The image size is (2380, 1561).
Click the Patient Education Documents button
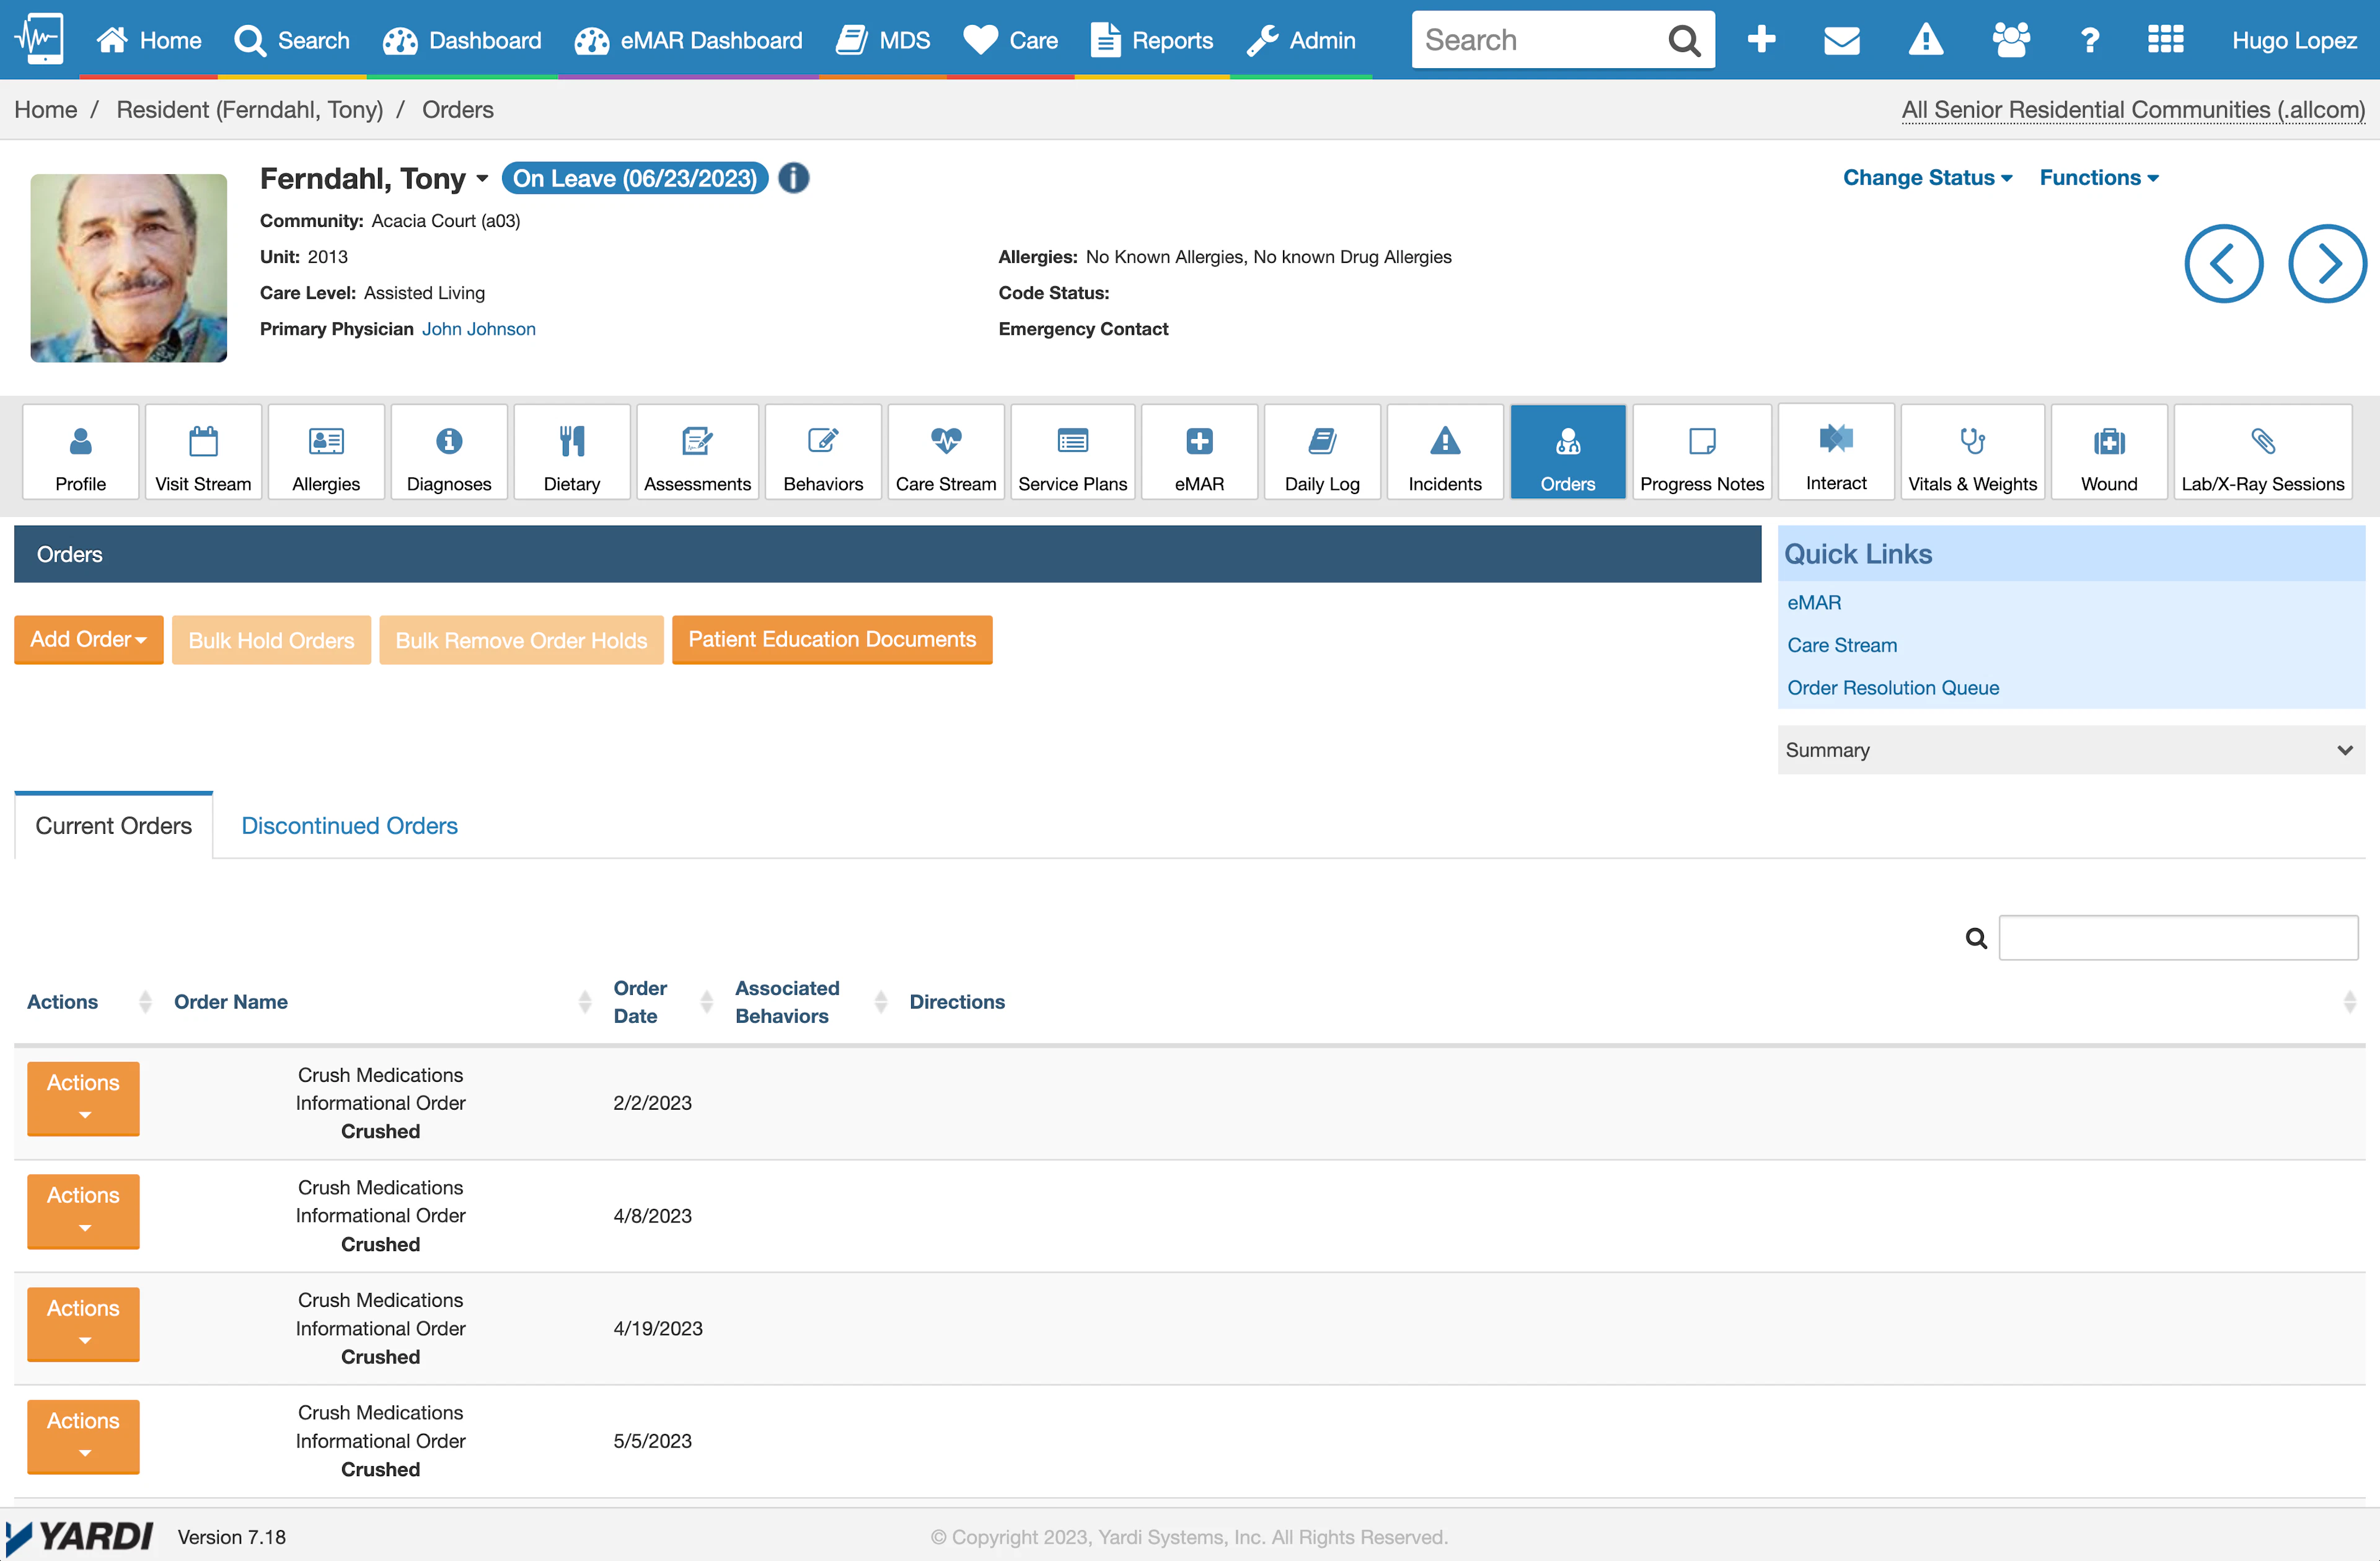coord(832,639)
